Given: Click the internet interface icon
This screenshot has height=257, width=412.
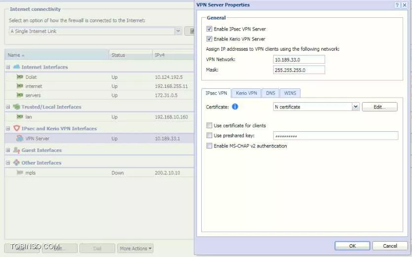Looking at the screenshot, I should tap(20, 86).
